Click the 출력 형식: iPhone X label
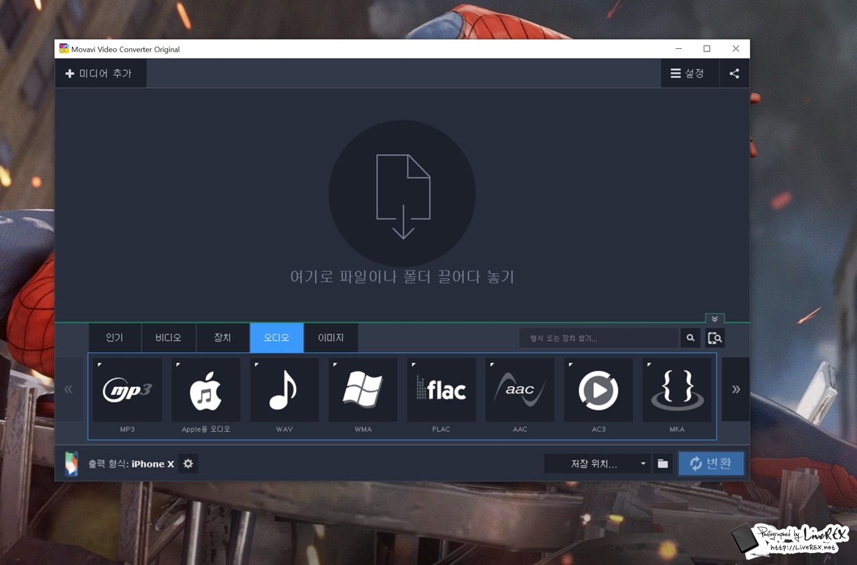 131,464
